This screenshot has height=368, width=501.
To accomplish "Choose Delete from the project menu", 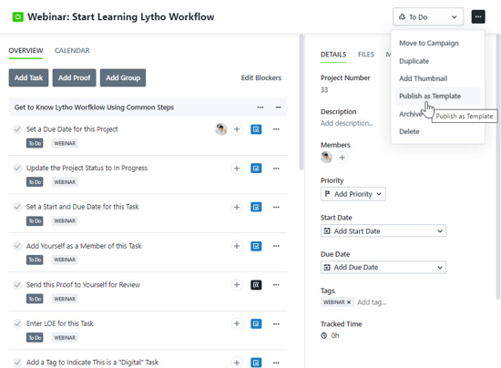I will tap(409, 131).
